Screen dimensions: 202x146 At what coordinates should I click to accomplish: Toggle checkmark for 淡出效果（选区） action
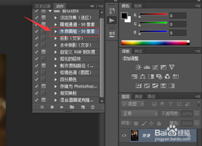pos(36,17)
